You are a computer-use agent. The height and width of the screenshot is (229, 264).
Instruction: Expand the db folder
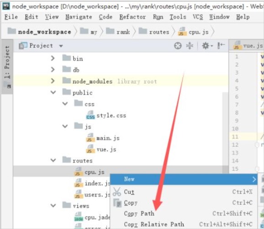click(53, 70)
